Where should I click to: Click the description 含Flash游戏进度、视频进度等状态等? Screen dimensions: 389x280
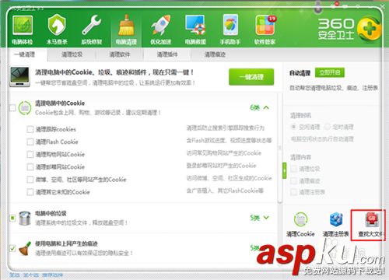tap(229, 141)
